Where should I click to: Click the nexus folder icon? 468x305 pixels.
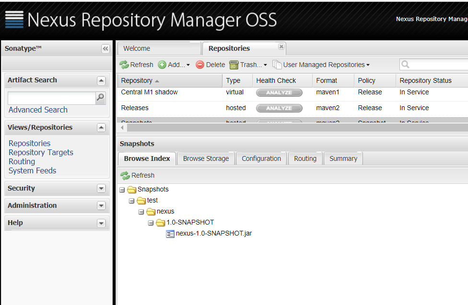click(x=151, y=212)
